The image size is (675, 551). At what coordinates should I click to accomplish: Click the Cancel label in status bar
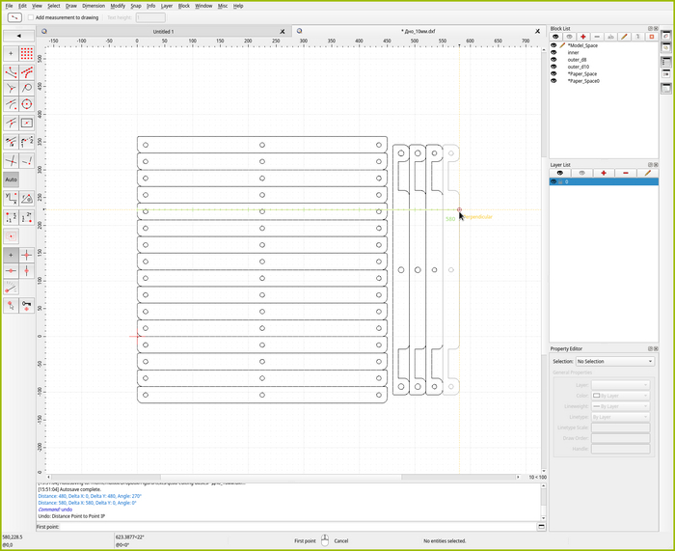340,541
